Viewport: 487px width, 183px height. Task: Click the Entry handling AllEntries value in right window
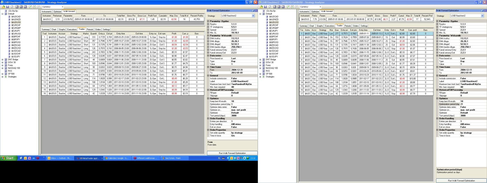point(473,124)
